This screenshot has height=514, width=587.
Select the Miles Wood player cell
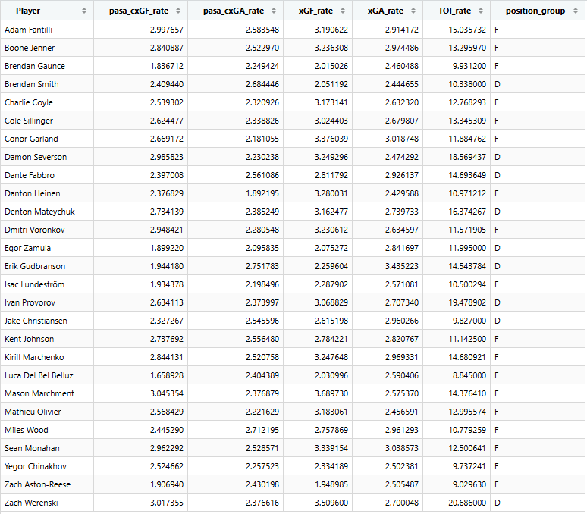click(47, 430)
